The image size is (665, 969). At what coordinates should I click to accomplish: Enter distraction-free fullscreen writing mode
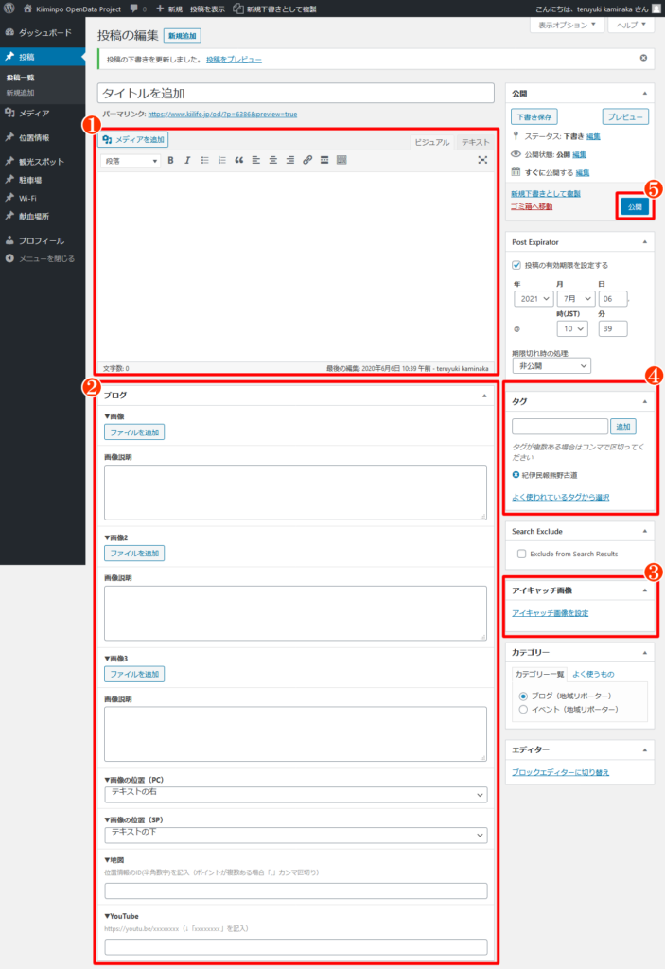pyautogui.click(x=482, y=160)
